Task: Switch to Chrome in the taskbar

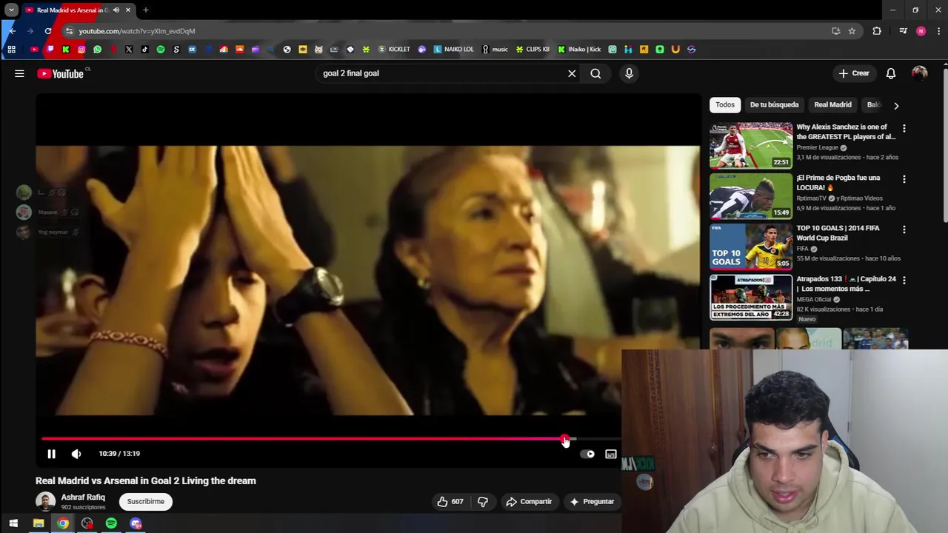Action: (63, 523)
